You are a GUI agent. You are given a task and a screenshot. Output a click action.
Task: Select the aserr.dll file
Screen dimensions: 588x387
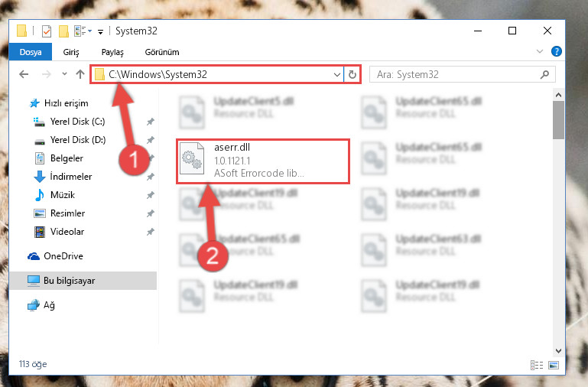(x=263, y=161)
